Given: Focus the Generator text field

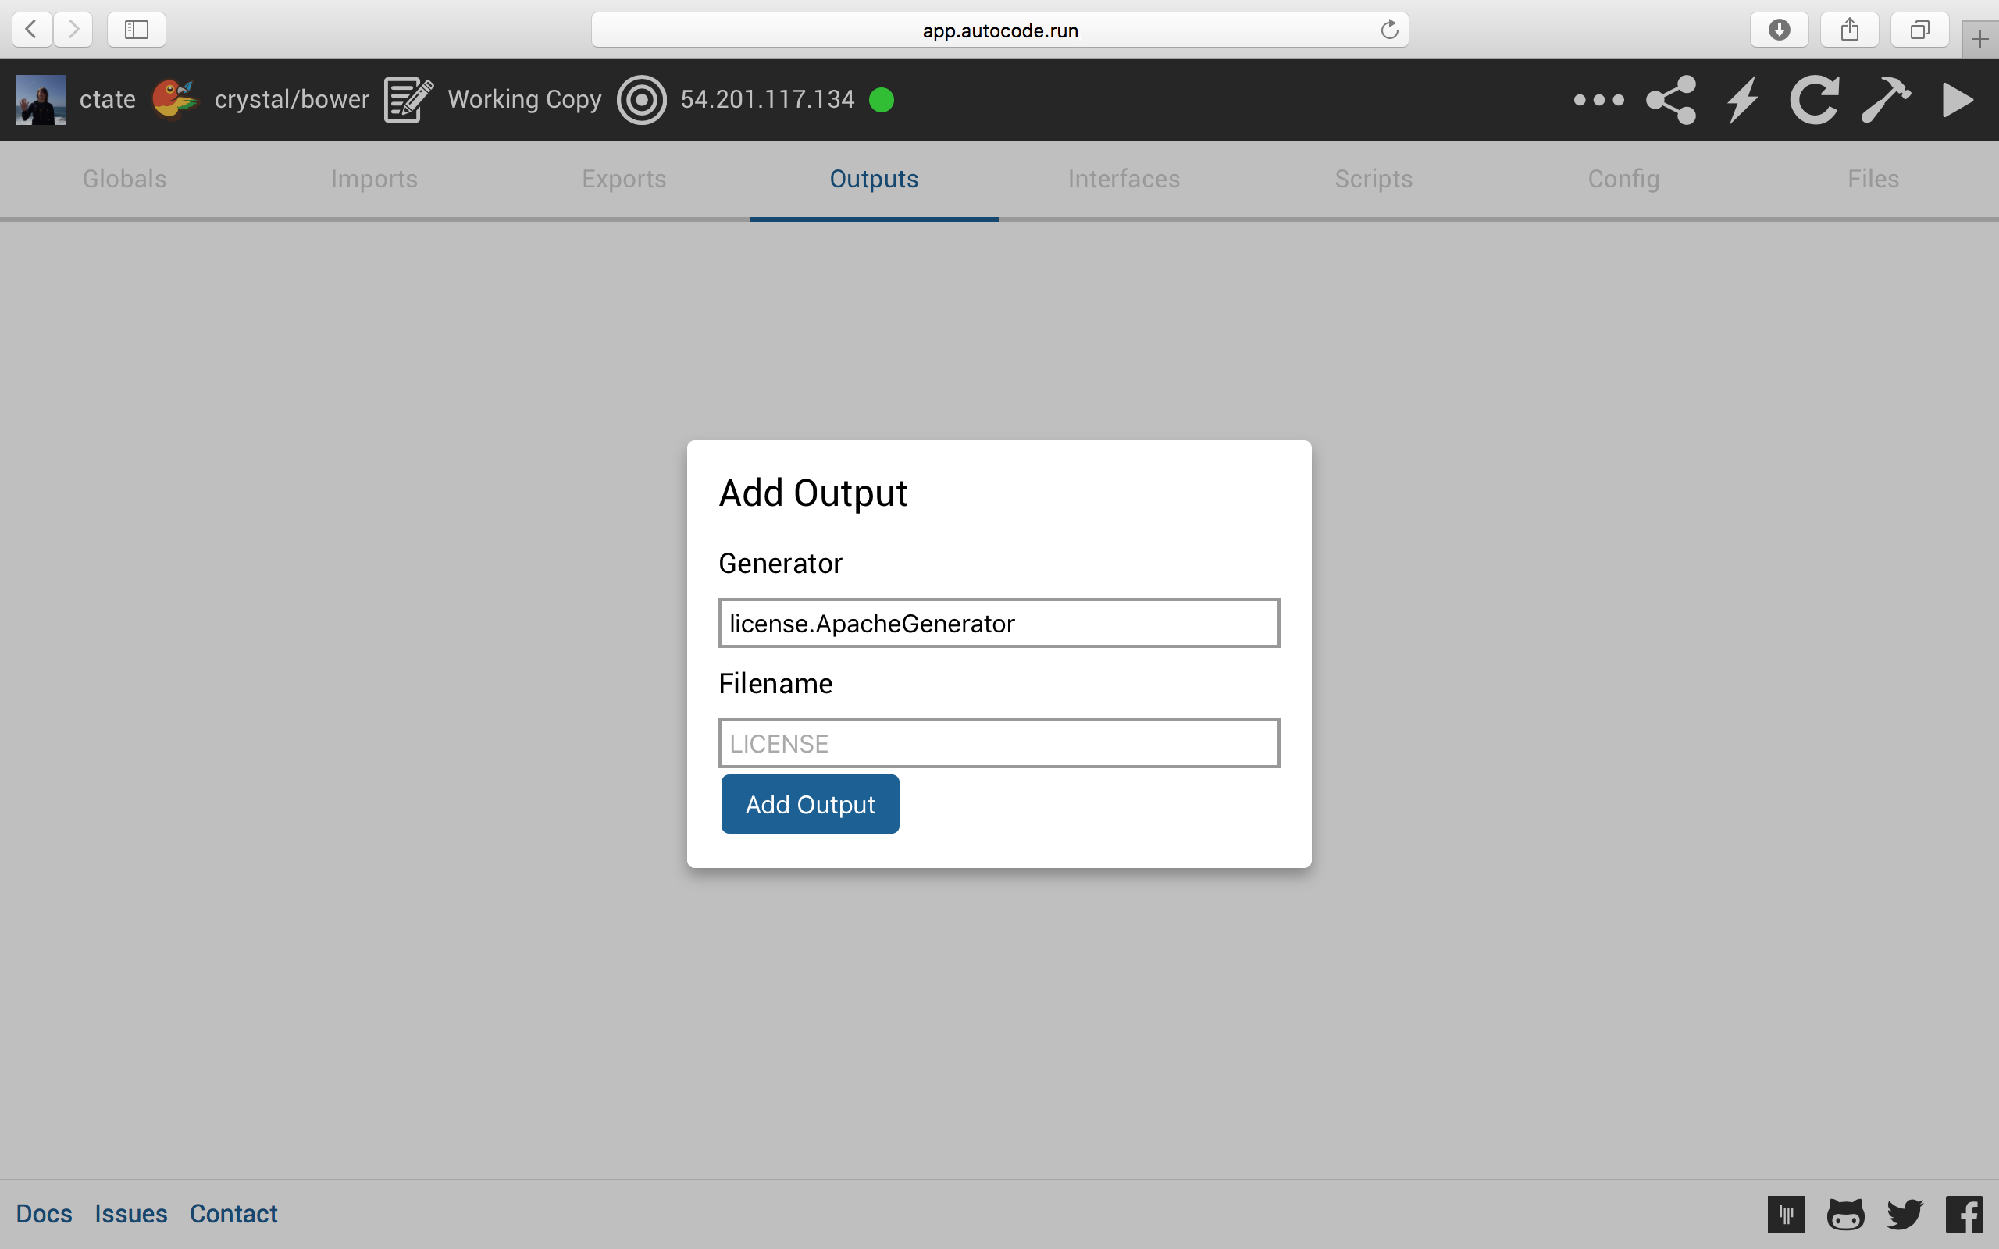Looking at the screenshot, I should click(x=999, y=623).
